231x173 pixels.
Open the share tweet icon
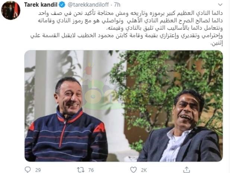[x=187, y=170]
